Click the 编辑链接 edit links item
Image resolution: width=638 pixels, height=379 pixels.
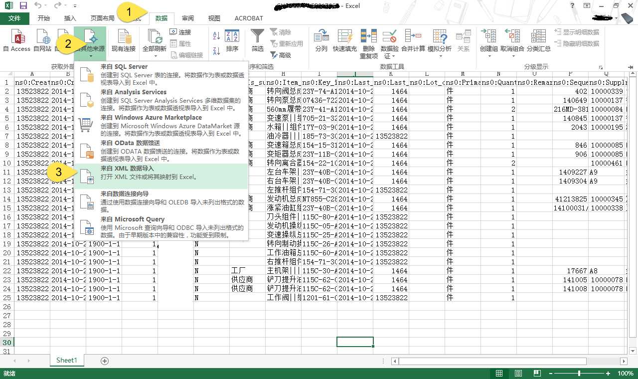pyautogui.click(x=186, y=55)
